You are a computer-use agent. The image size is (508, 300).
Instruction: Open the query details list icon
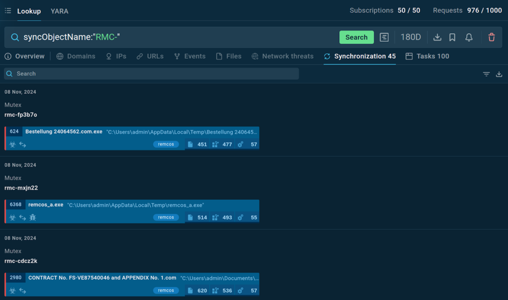coord(384,37)
